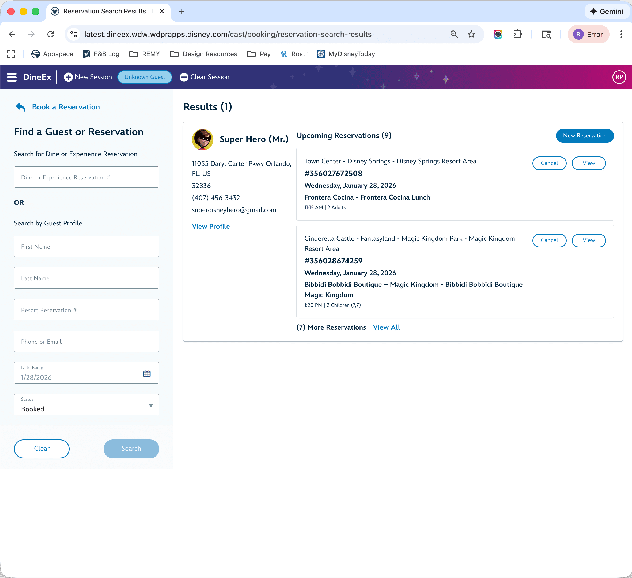Open the DineEx hamburger menu
The width and height of the screenshot is (632, 578).
point(12,77)
